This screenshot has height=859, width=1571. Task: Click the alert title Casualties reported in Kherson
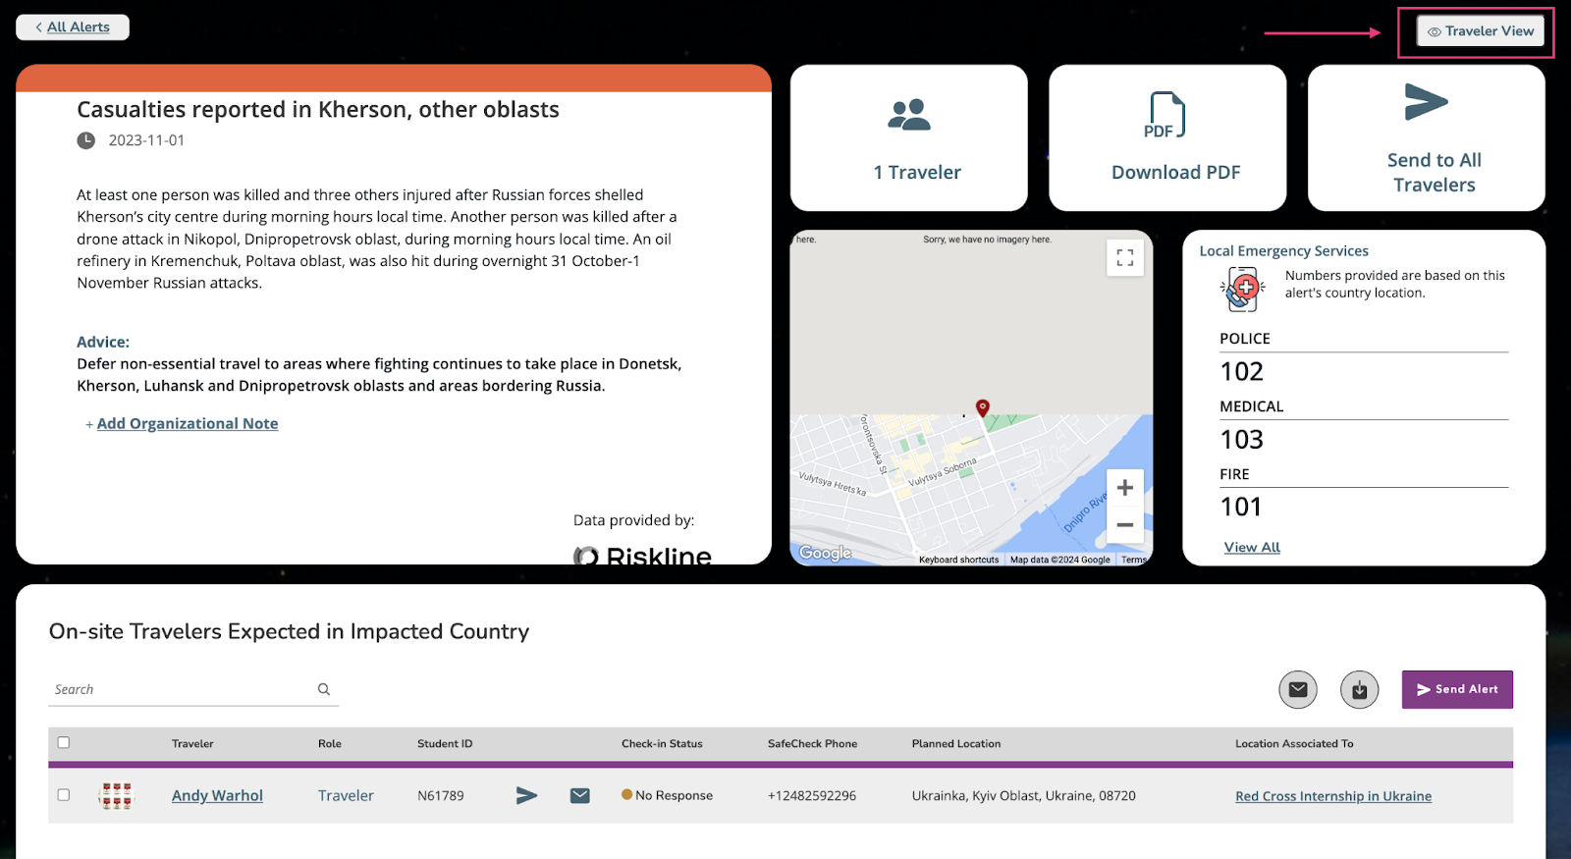(x=318, y=110)
